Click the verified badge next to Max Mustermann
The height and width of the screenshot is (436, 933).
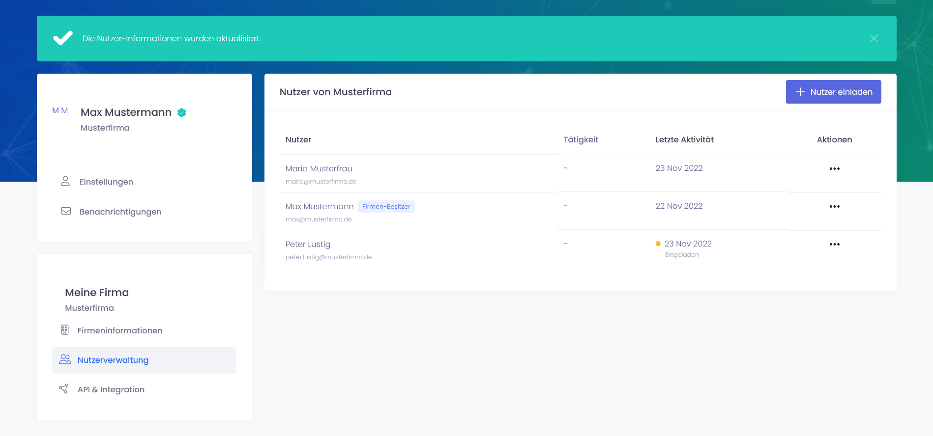182,112
